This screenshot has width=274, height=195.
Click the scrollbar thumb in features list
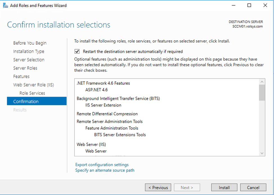[x=262, y=93]
